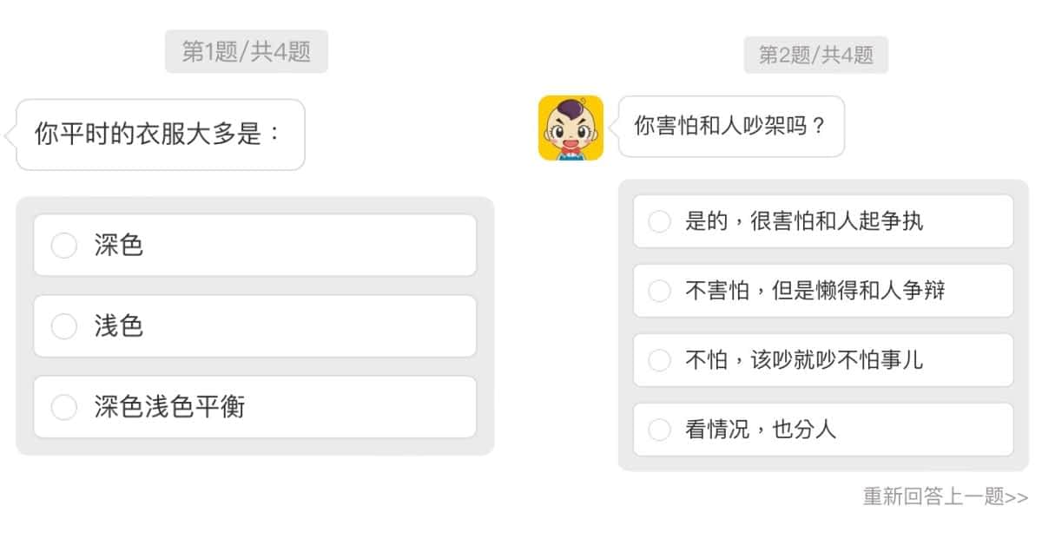
Task: Select the radio button for 深色浅色平衡
Action: point(64,407)
